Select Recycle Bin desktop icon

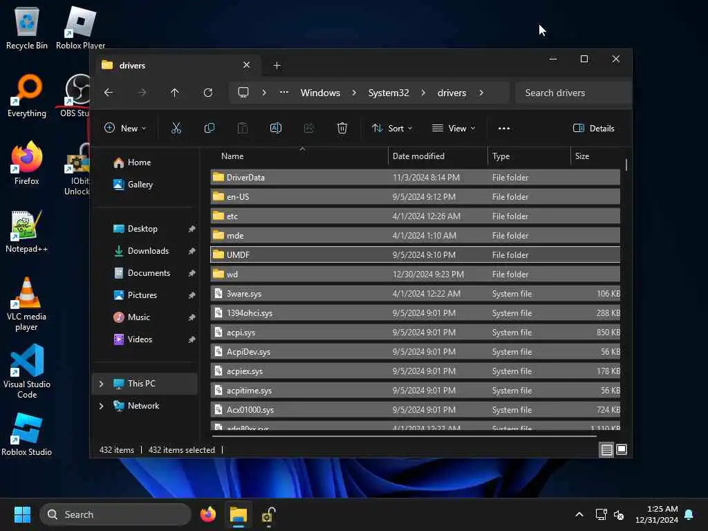coord(27,28)
